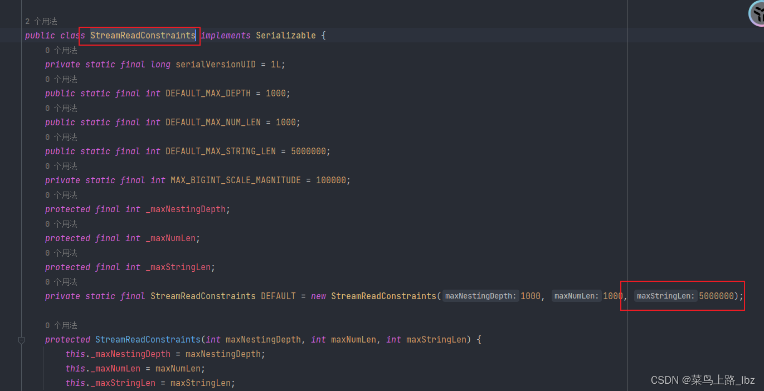Open '0 个用法' hint above DEFAULT_MAX_DEPTH line

click(x=61, y=79)
